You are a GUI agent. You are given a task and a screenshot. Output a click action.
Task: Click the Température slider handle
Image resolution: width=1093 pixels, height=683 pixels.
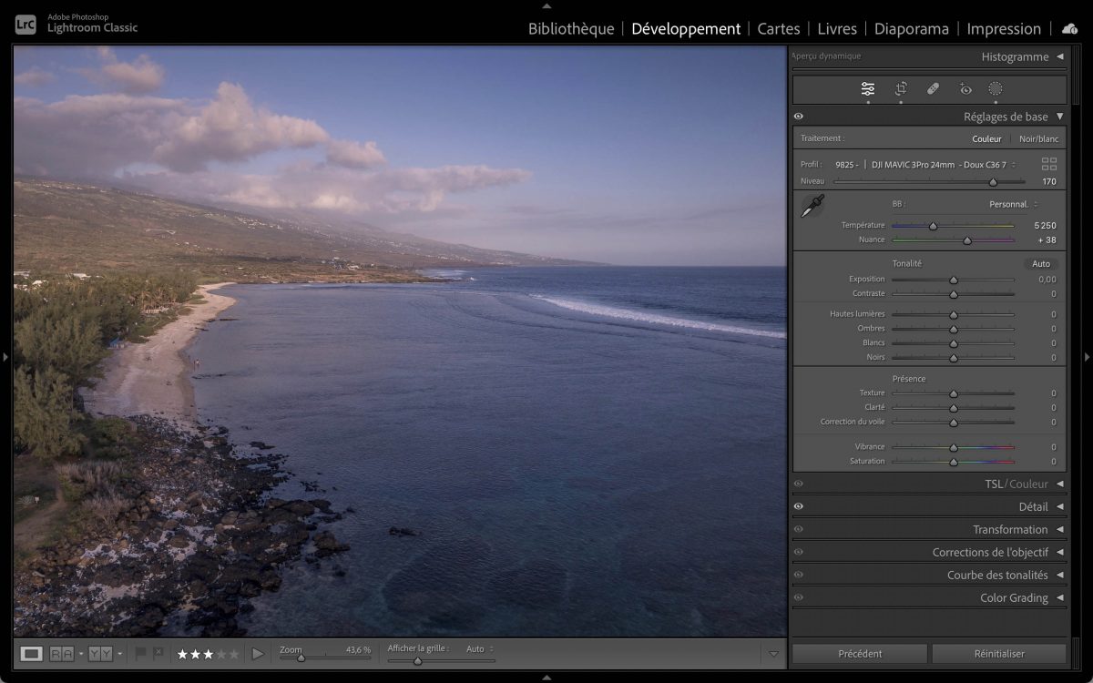(933, 226)
